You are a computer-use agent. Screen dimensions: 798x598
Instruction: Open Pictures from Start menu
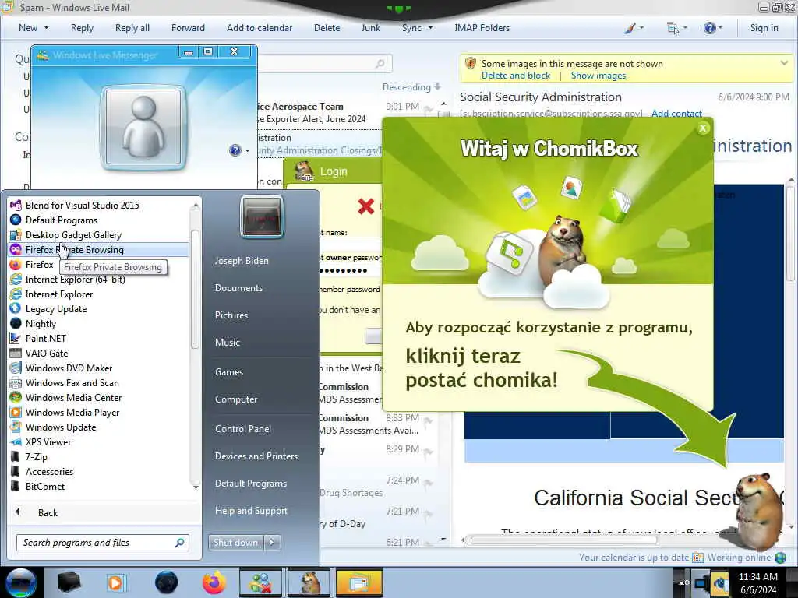pyautogui.click(x=231, y=315)
